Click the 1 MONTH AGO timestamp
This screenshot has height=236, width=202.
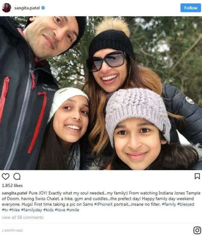pos(12,230)
